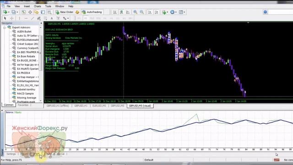
Task: Collapse the Expert Advisors tree node
Action: 4,27
